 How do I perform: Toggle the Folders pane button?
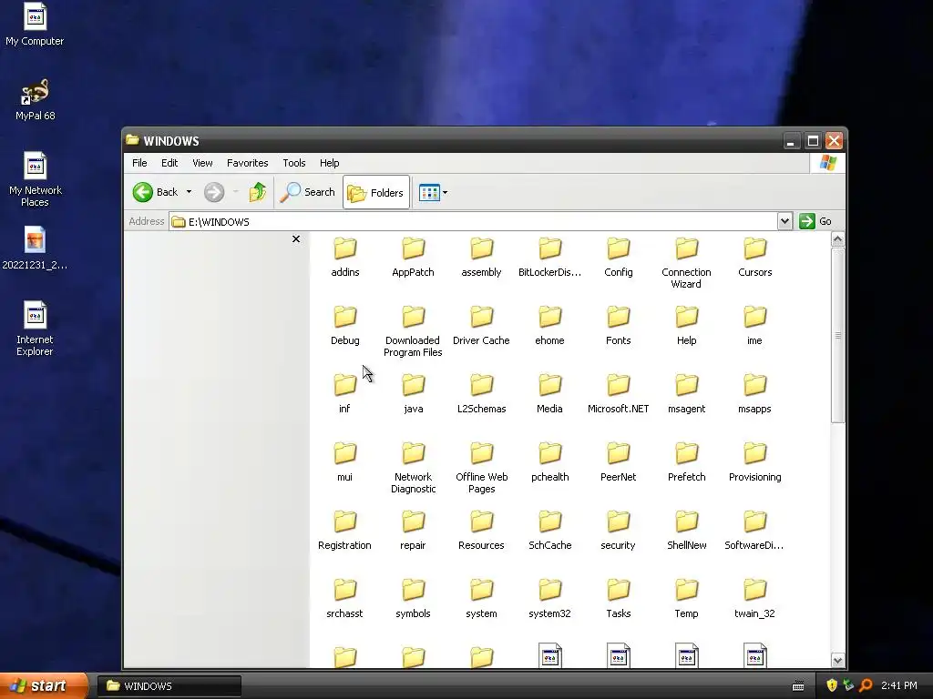(376, 192)
